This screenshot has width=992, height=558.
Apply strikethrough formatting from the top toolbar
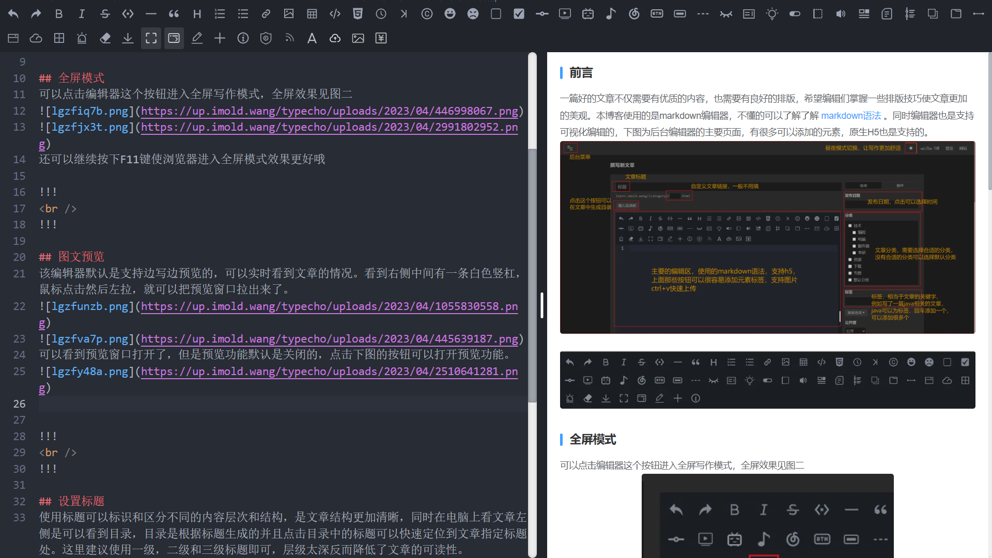(105, 14)
